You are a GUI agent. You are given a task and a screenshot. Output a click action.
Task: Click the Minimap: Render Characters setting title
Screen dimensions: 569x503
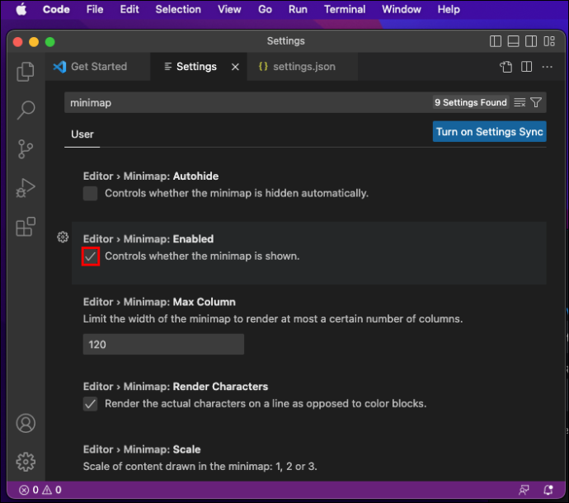176,387
